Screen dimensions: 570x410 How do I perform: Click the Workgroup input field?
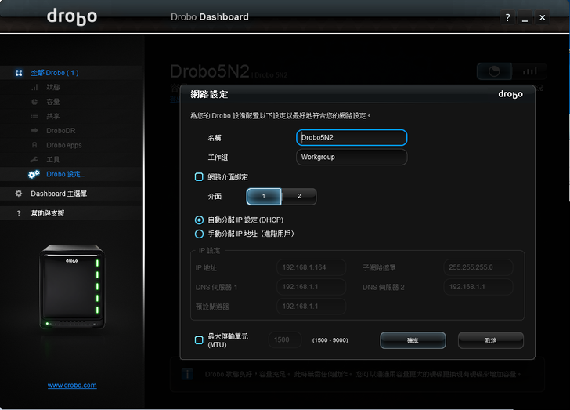point(352,157)
